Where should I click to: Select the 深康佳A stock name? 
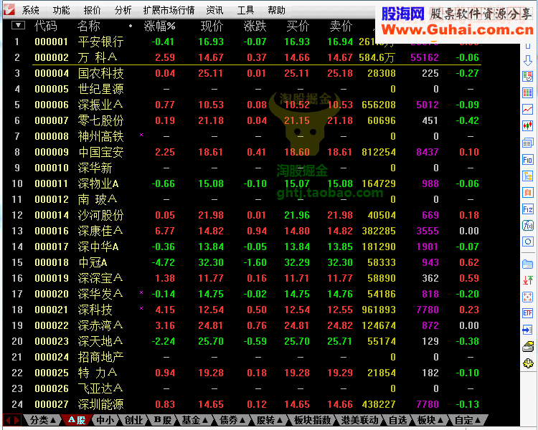click(100, 231)
